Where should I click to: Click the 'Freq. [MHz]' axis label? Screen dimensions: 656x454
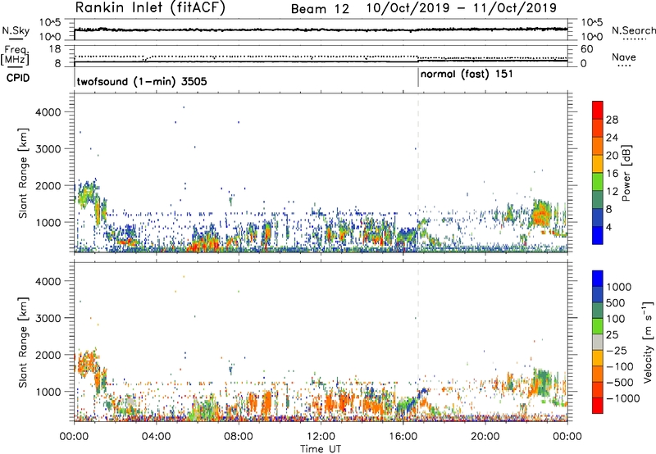(x=15, y=56)
